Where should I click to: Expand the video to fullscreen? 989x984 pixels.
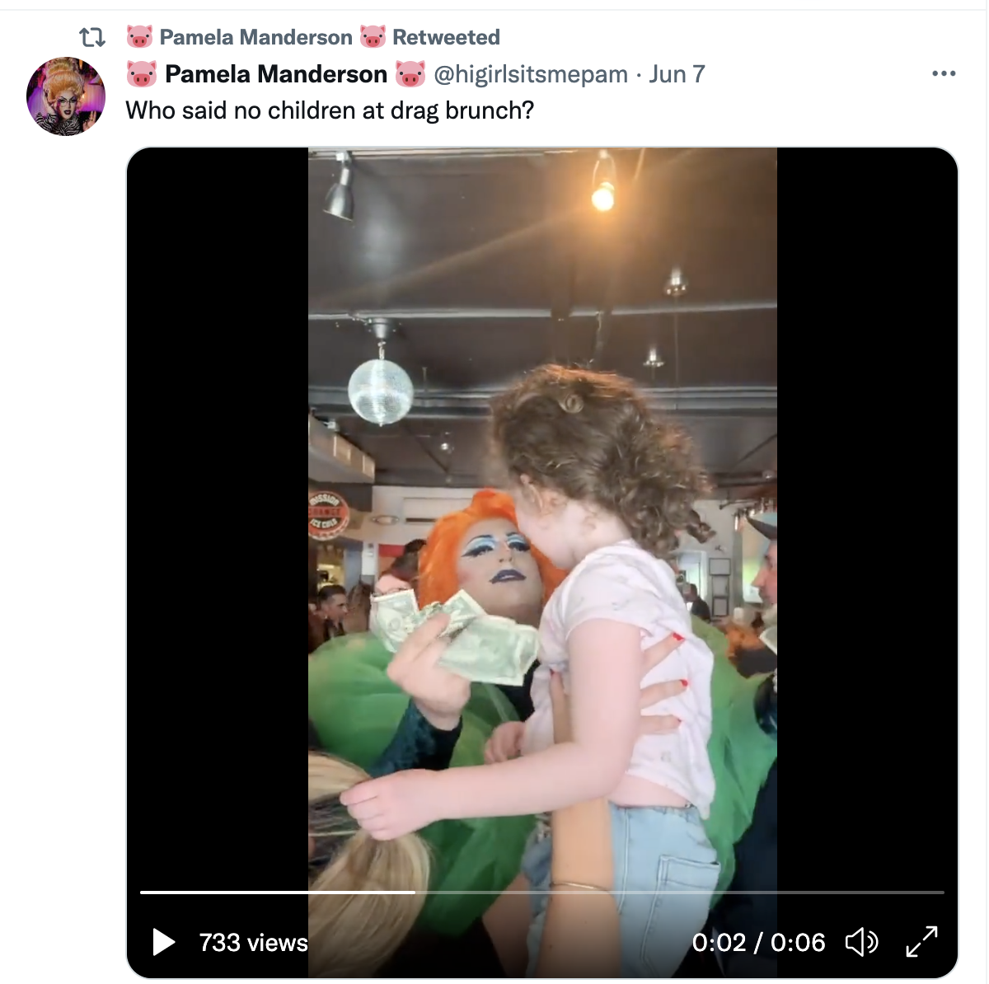[921, 942]
